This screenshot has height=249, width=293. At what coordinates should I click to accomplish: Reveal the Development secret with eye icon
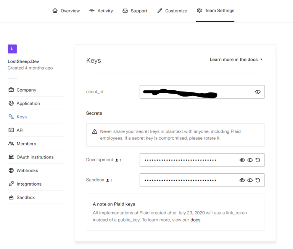click(x=242, y=160)
